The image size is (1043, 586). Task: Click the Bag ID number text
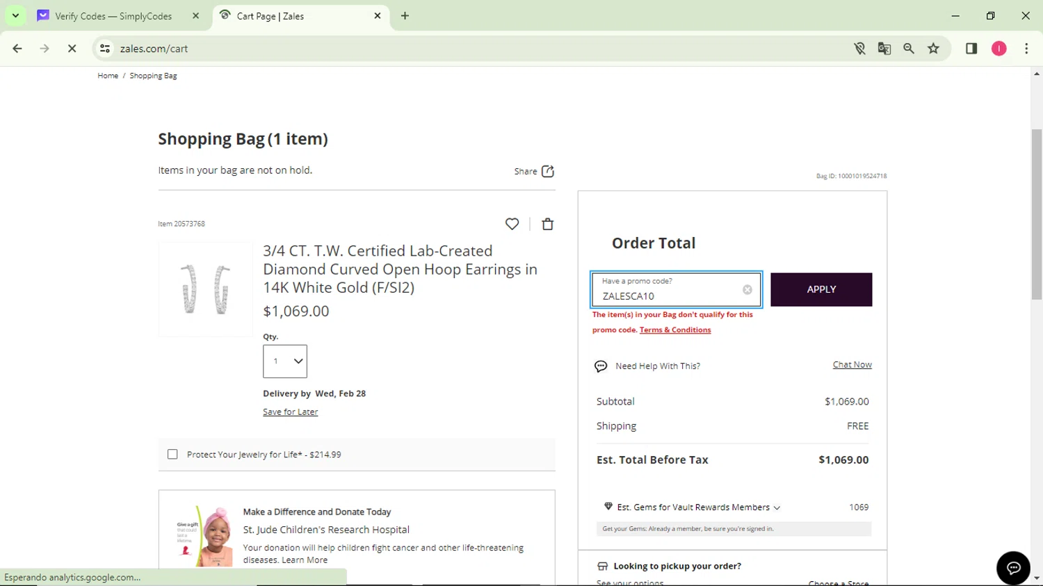(851, 176)
